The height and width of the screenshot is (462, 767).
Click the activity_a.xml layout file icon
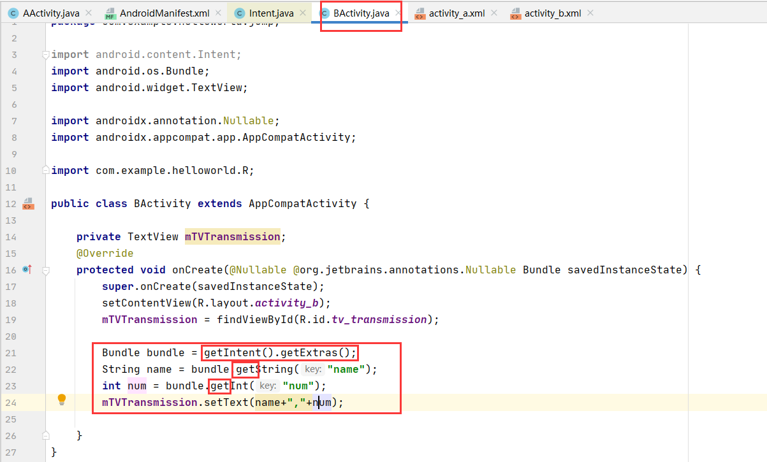420,13
